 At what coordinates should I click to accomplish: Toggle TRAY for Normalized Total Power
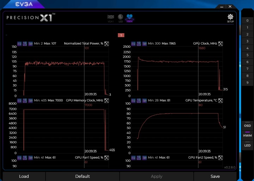pyautogui.click(x=30, y=44)
